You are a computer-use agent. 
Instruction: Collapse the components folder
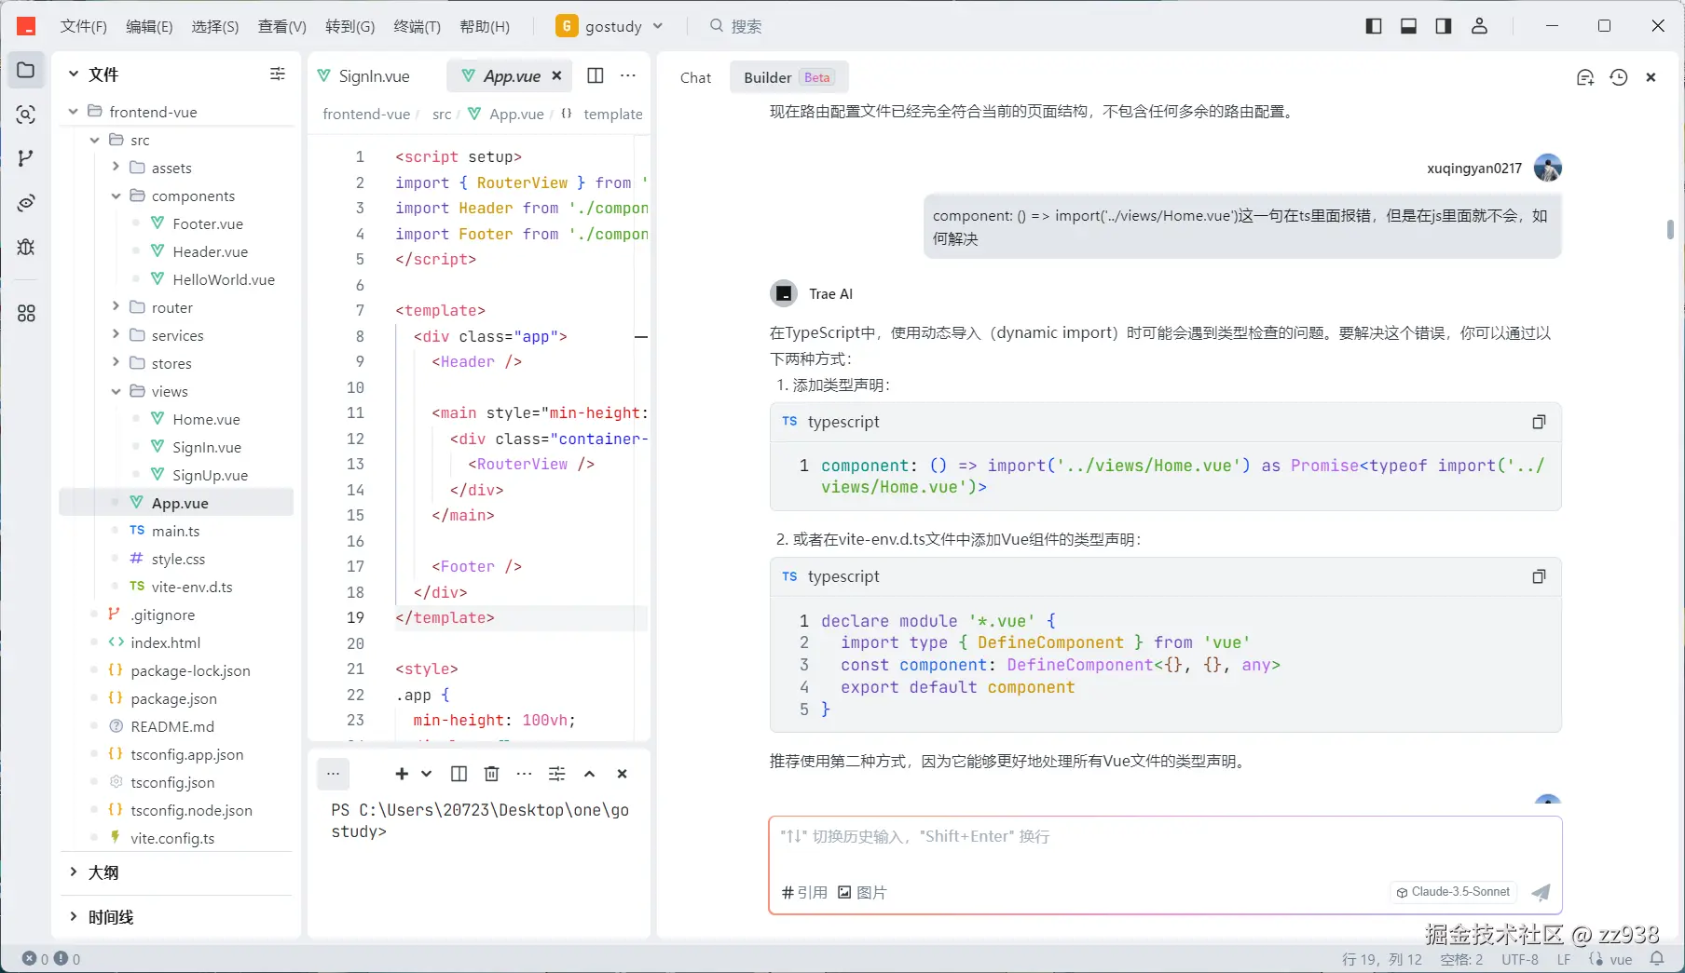pos(116,196)
